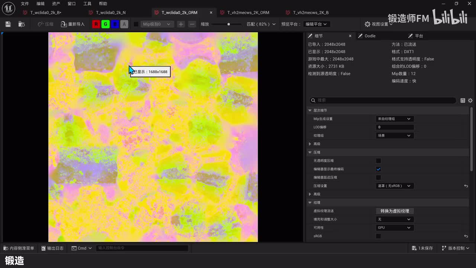This screenshot has width=476, height=268.
Task: Open the 编辑 menu
Action: coord(41,4)
